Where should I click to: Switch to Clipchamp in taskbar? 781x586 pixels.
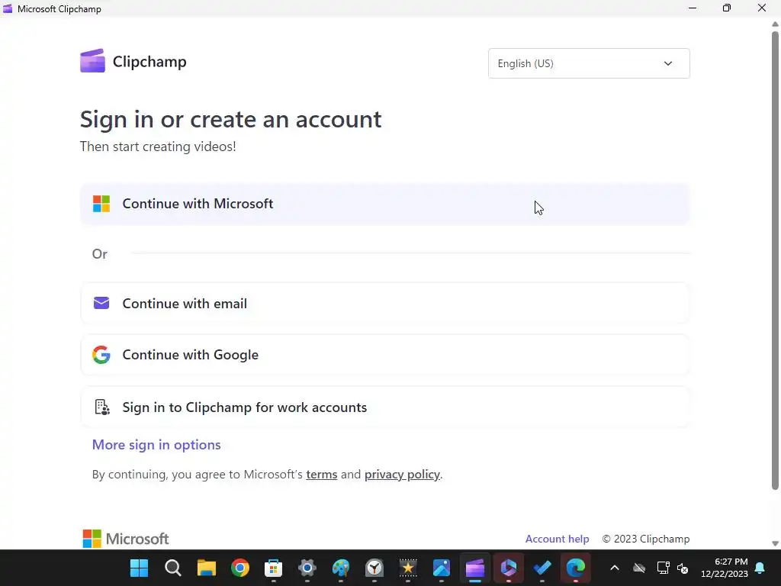pos(474,568)
